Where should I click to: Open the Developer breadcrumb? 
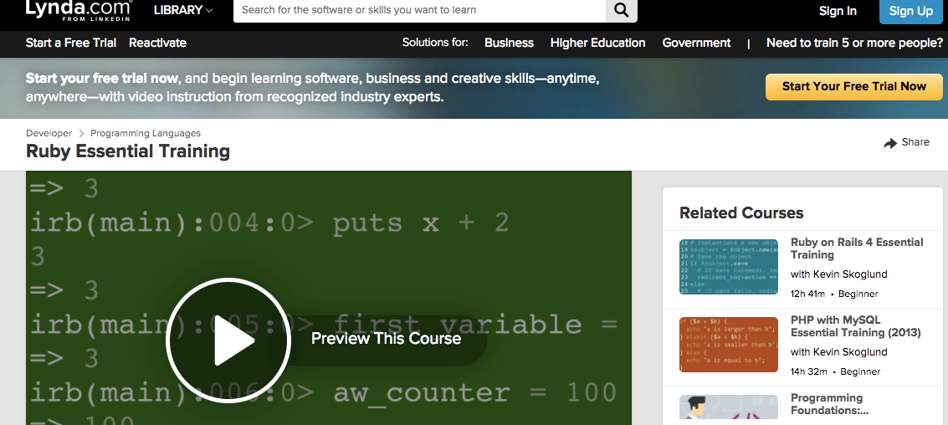click(x=49, y=133)
